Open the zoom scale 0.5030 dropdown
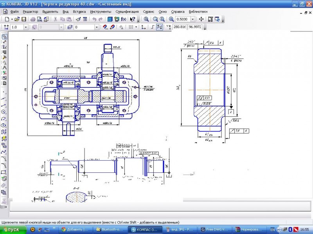This screenshot has width=313, height=234. (192, 19)
